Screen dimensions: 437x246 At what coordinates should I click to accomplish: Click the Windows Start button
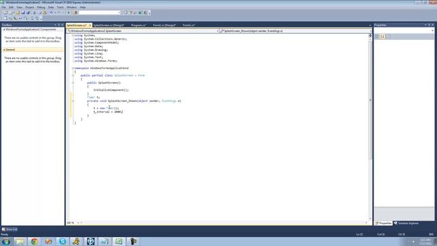click(6, 241)
